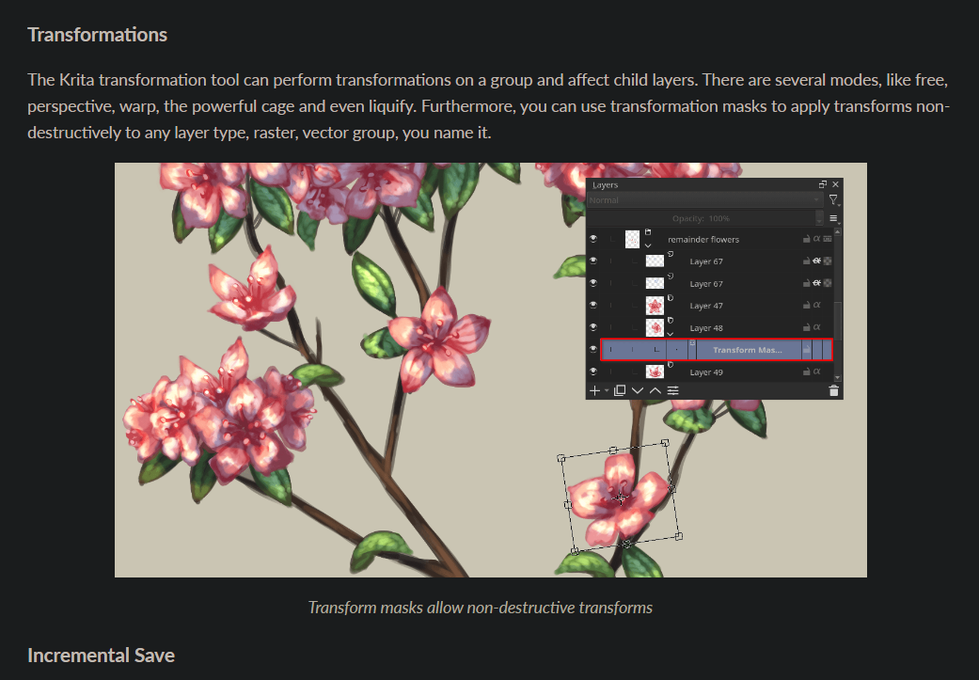Image resolution: width=979 pixels, height=680 pixels.
Task: Open the Normal blending mode dropdown
Action: coord(704,200)
